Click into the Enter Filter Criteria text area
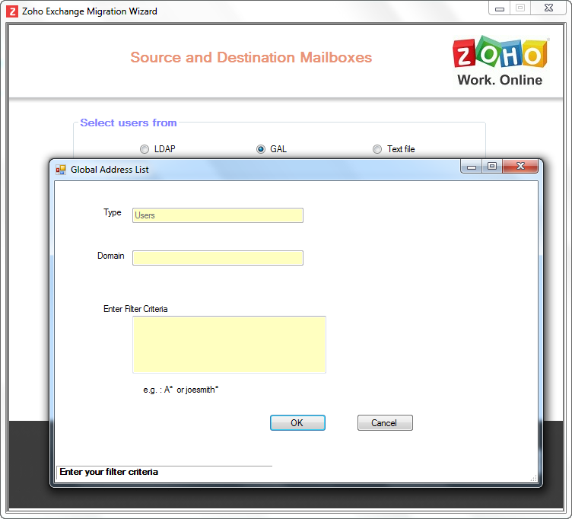 (x=229, y=345)
